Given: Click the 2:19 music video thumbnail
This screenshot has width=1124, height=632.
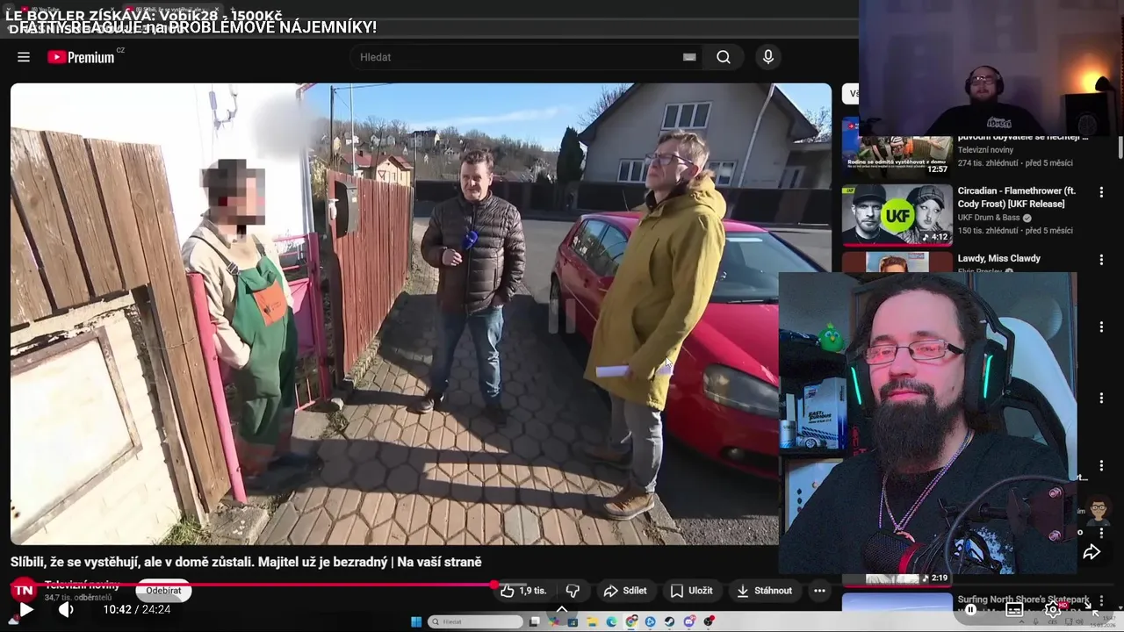Looking at the screenshot, I should [x=897, y=579].
